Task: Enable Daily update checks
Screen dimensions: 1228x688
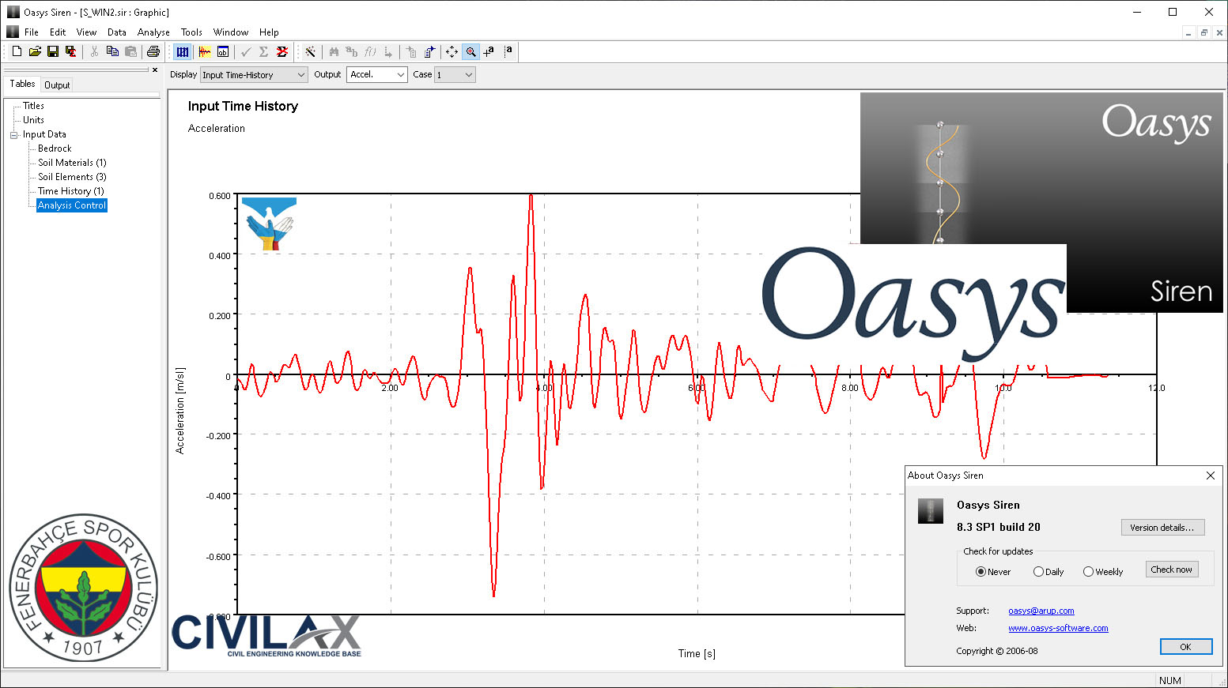Action: [x=1037, y=571]
